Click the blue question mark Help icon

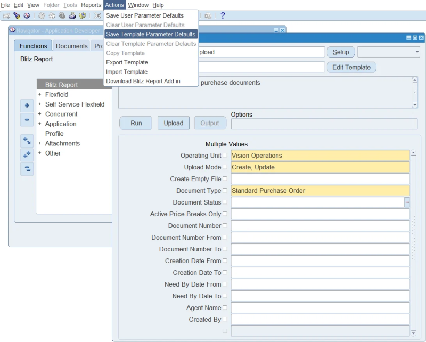click(x=223, y=15)
